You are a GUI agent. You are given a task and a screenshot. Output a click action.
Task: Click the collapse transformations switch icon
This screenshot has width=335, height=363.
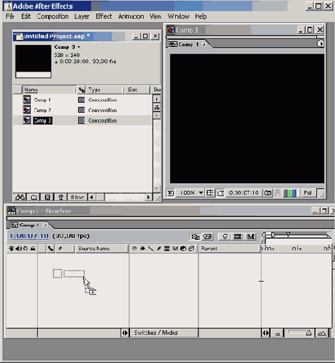coord(142,248)
